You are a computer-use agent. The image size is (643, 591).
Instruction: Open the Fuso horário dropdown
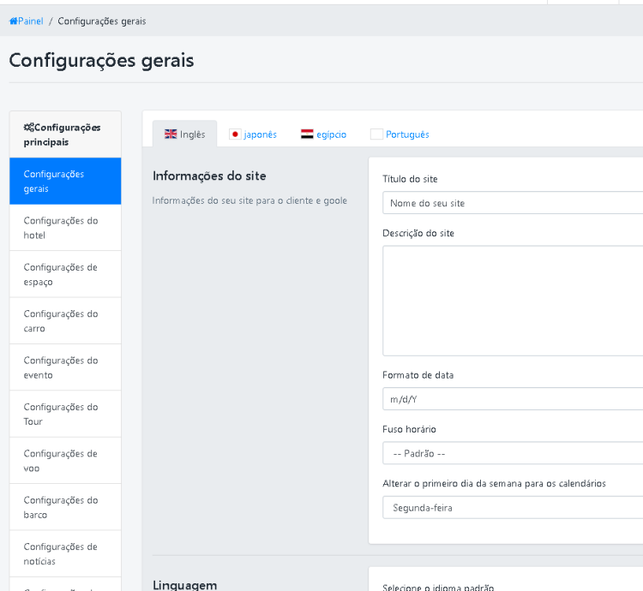513,453
